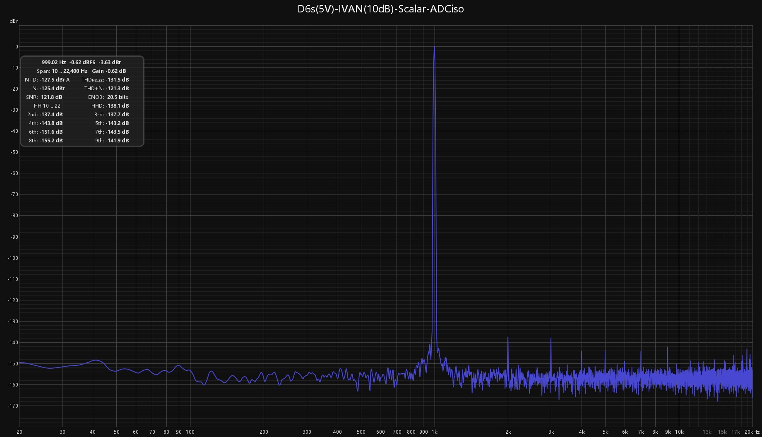Viewport: 762px width, 437px height.
Task: Click the "1k" x-axis frequency label
Action: (435, 432)
